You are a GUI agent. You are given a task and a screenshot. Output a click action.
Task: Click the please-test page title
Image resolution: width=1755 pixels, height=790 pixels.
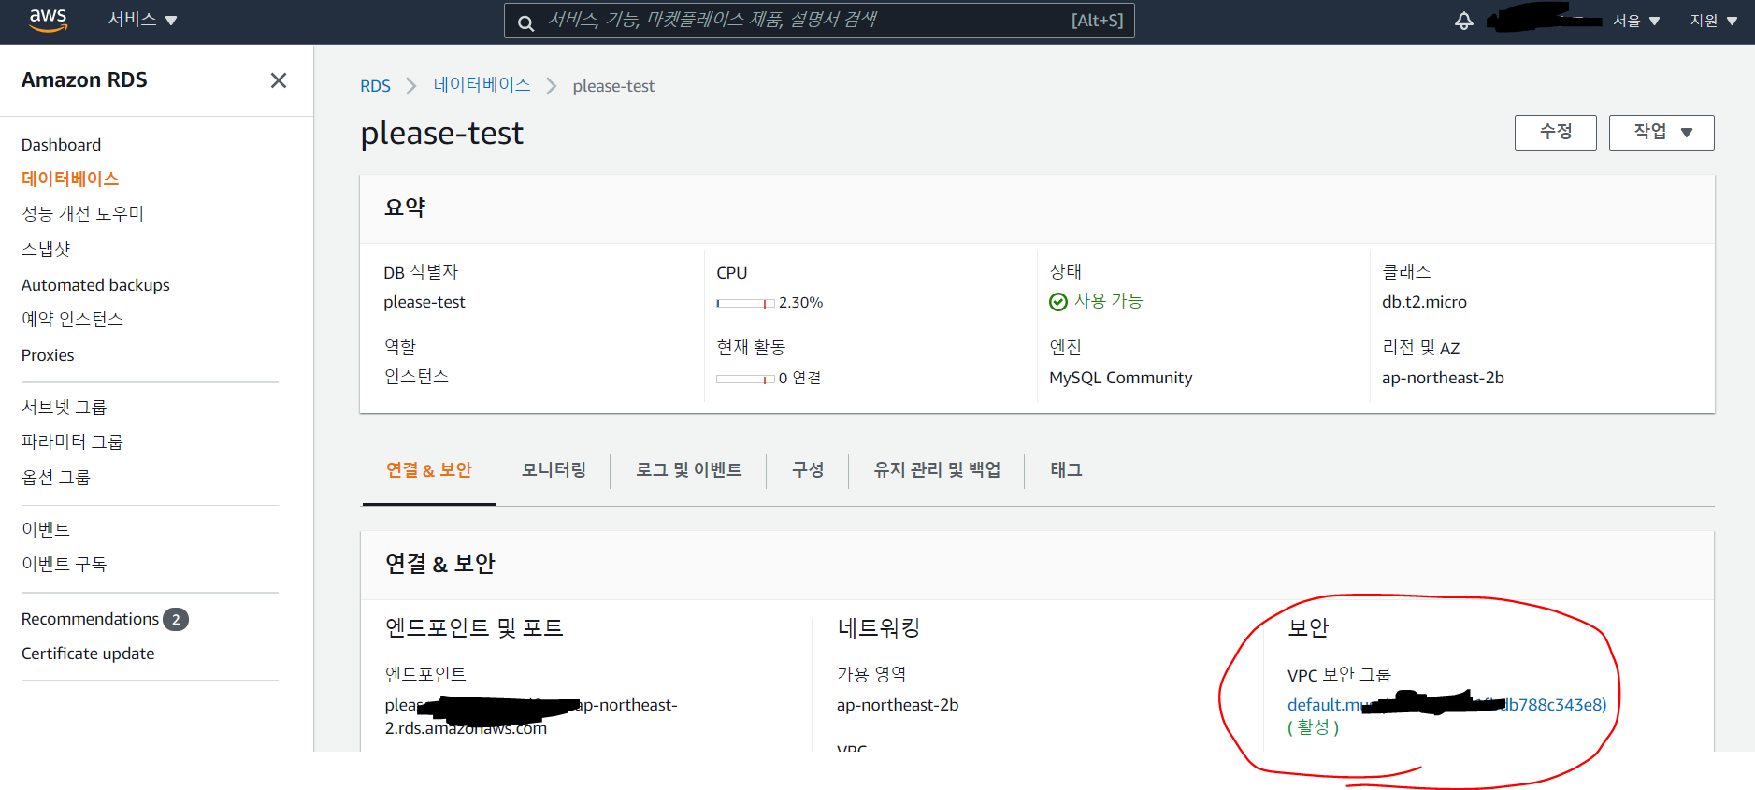442,134
